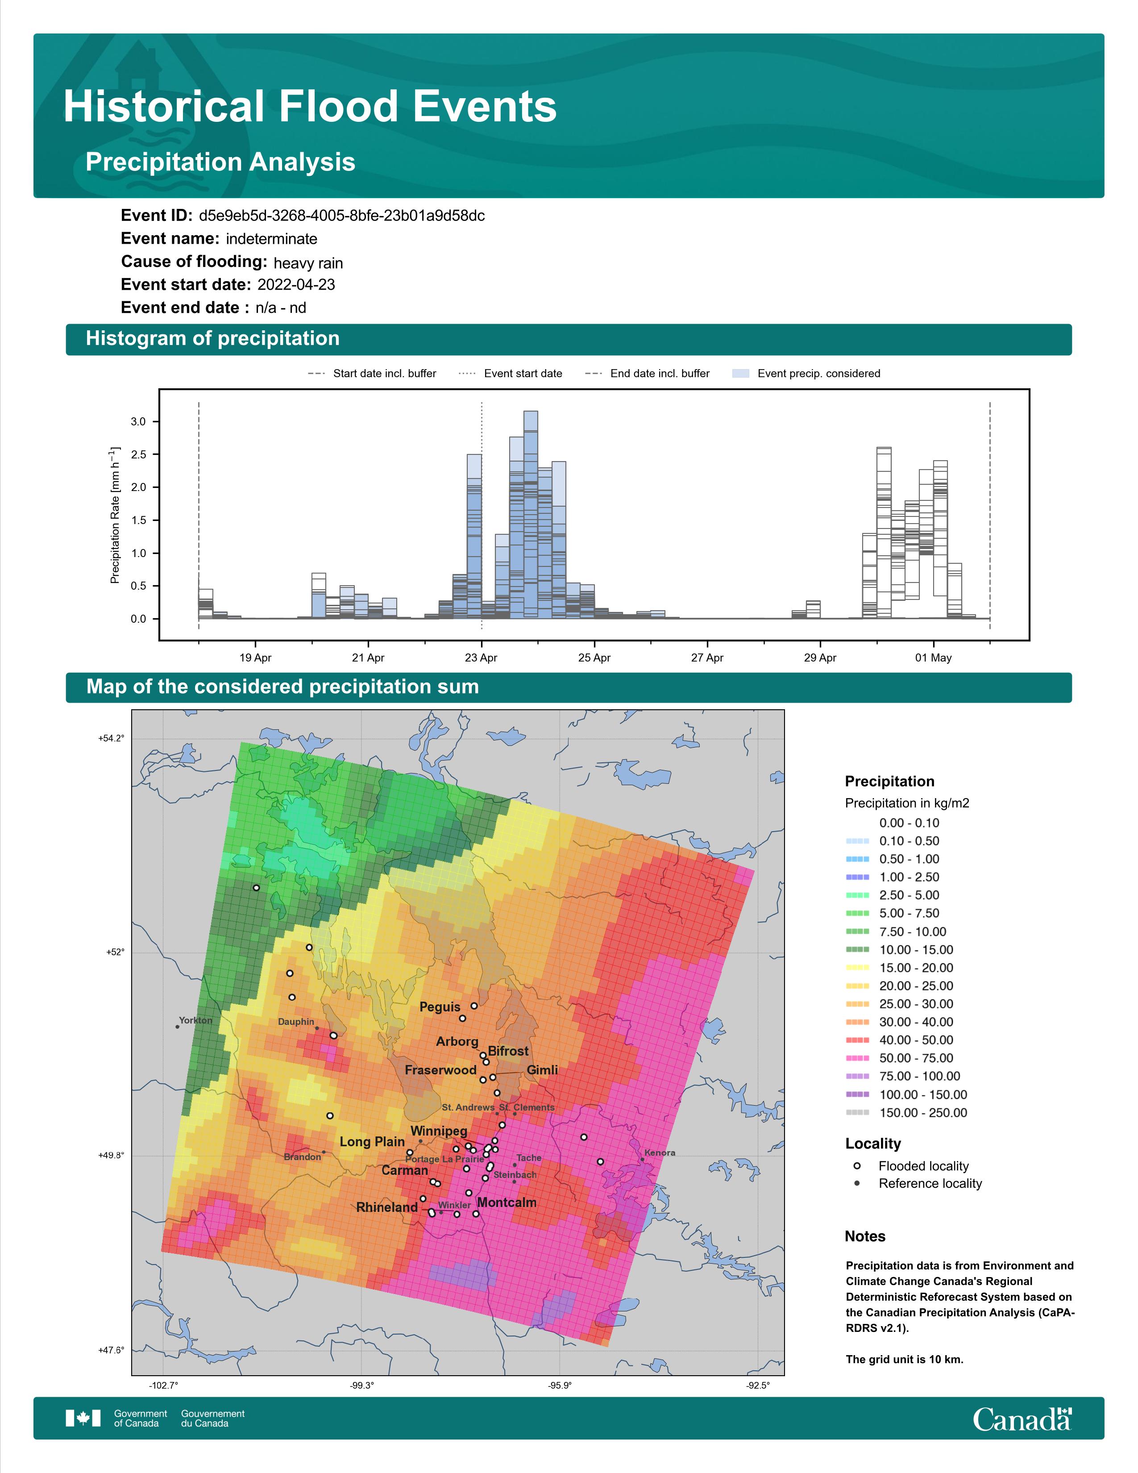Image resolution: width=1138 pixels, height=1473 pixels.
Task: Click the Government of Canada flag icon
Action: pyautogui.click(x=83, y=1418)
